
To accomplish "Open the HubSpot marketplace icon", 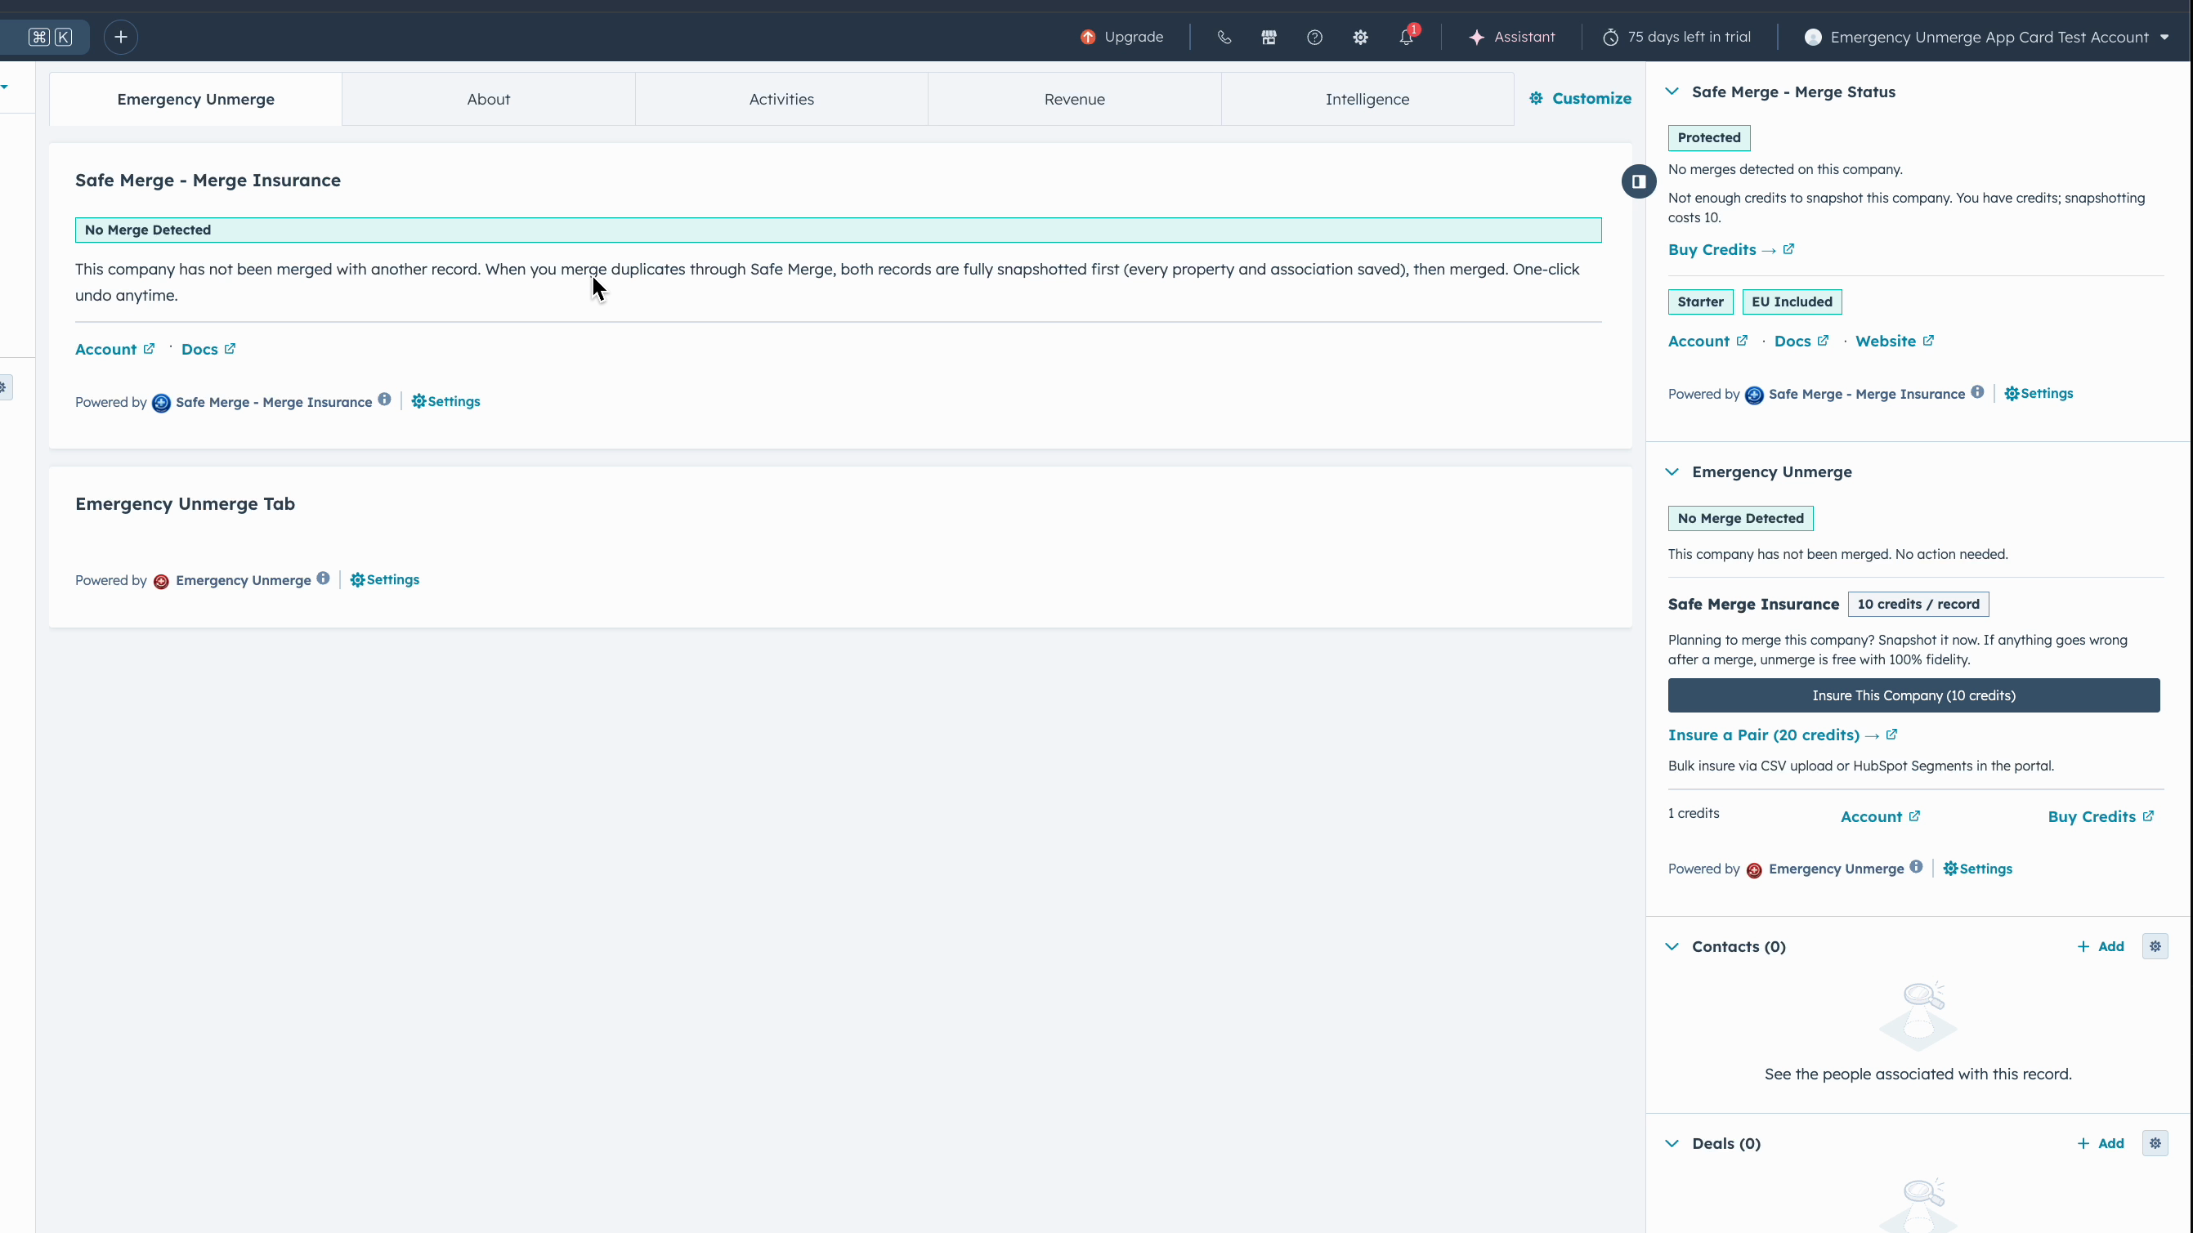I will (1269, 37).
